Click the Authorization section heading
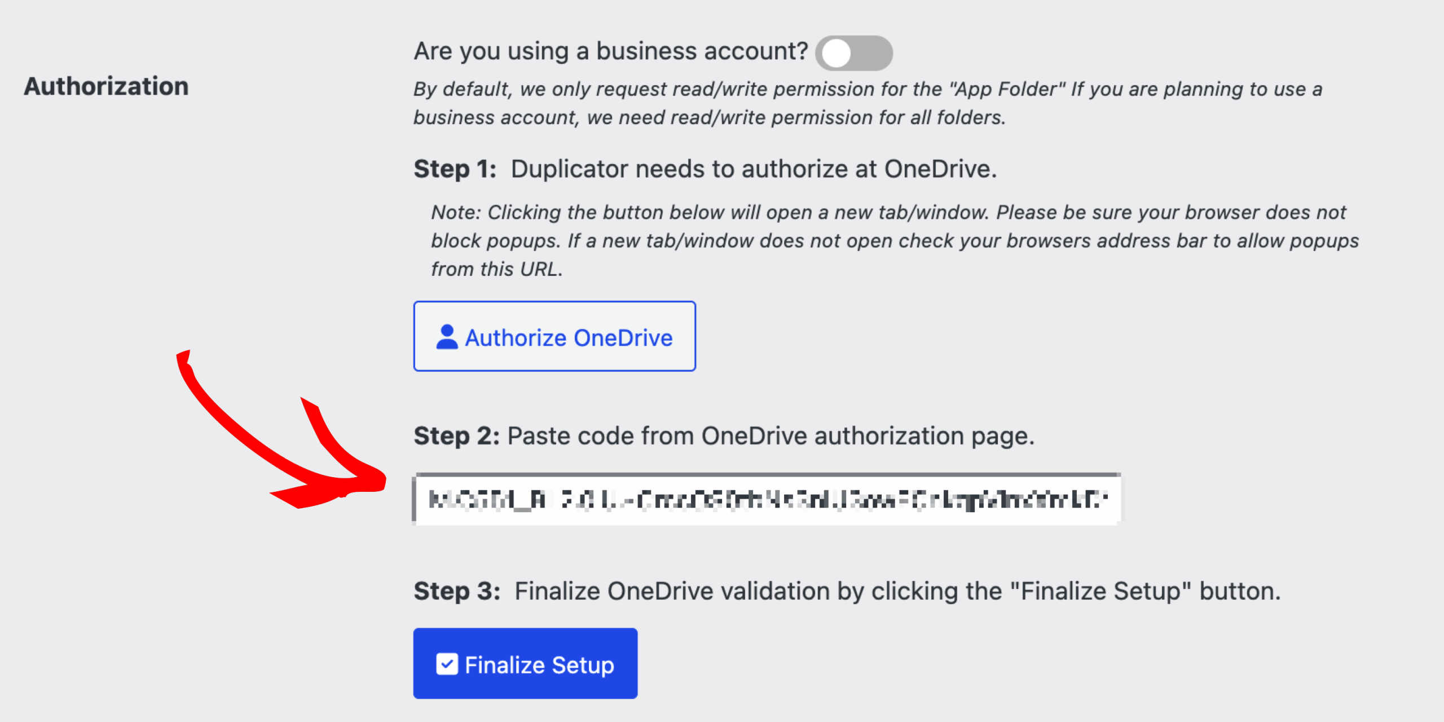 [107, 87]
